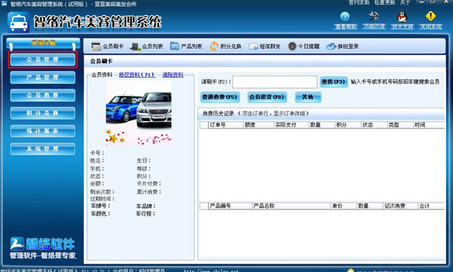Image resolution: width=453 pixels, height=272 pixels.
Task: Select 会员消费 in the sidebar
Action: point(43,96)
